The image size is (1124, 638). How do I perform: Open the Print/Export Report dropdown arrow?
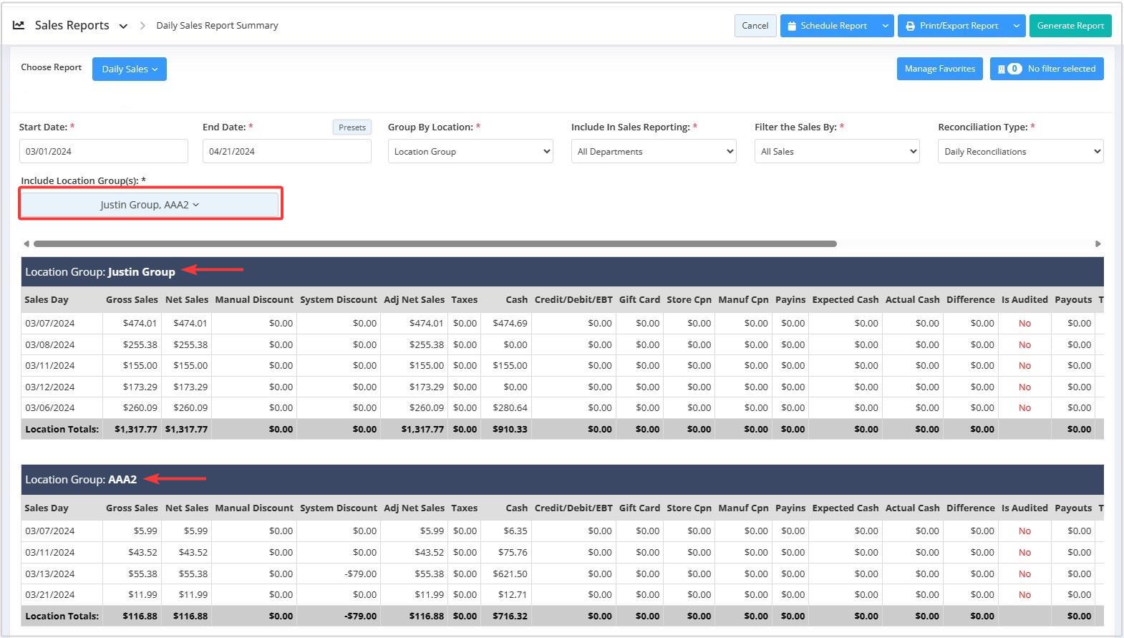point(1016,26)
